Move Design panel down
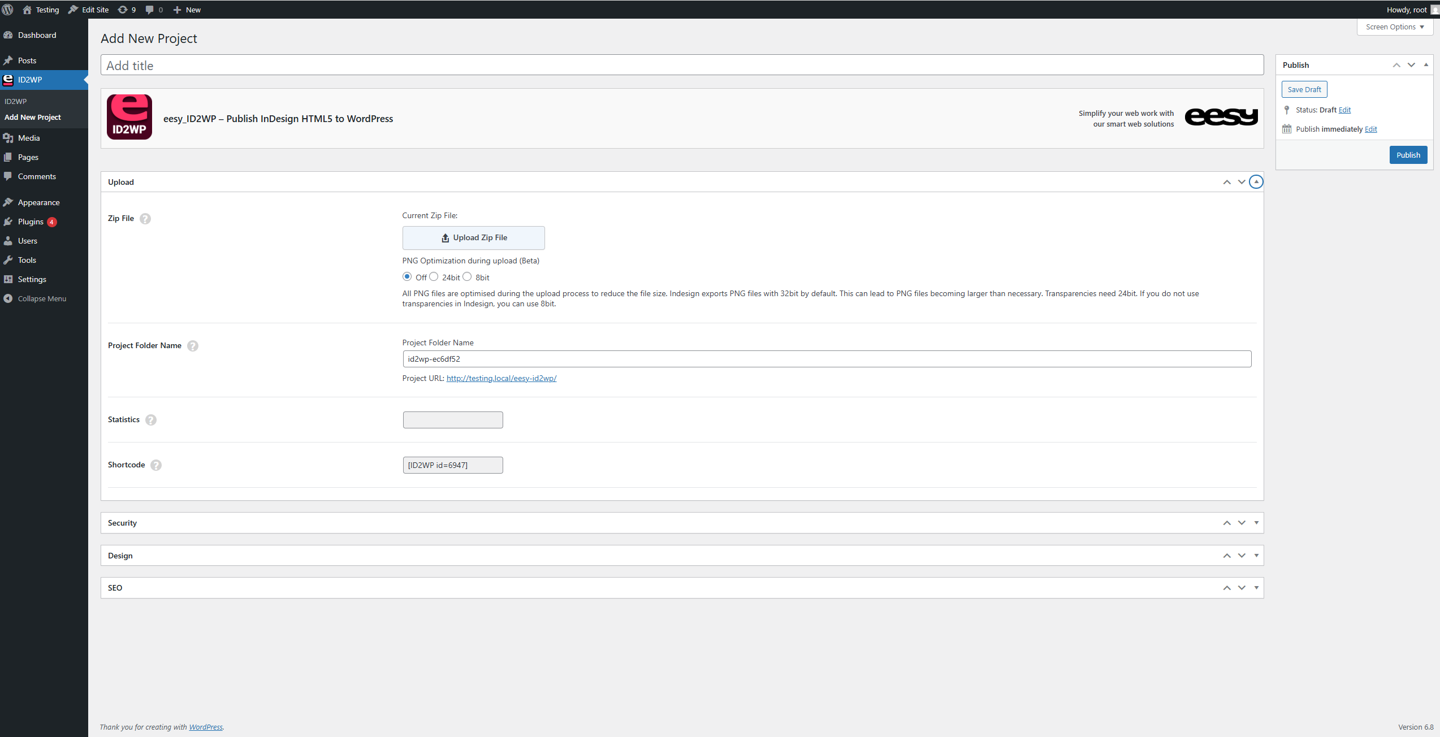This screenshot has height=737, width=1440. (1242, 556)
